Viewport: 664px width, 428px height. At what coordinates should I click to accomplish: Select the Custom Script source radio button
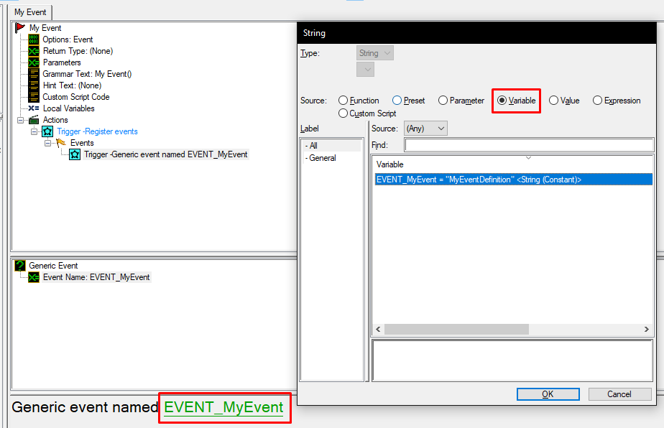click(343, 113)
